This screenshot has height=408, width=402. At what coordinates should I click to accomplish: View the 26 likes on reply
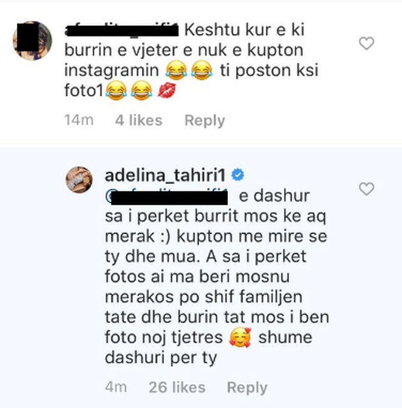tap(177, 387)
